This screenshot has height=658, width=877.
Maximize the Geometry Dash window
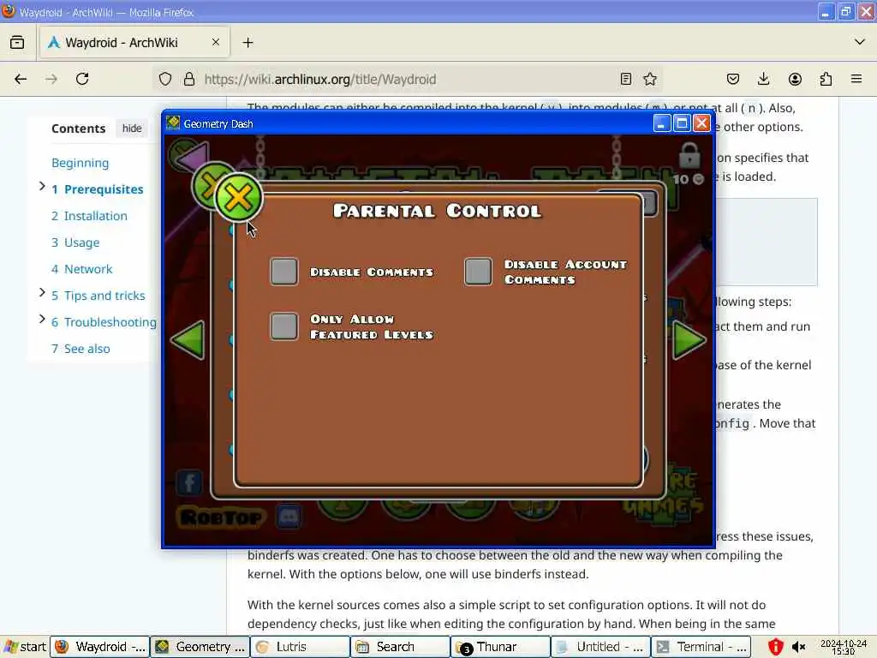point(682,123)
